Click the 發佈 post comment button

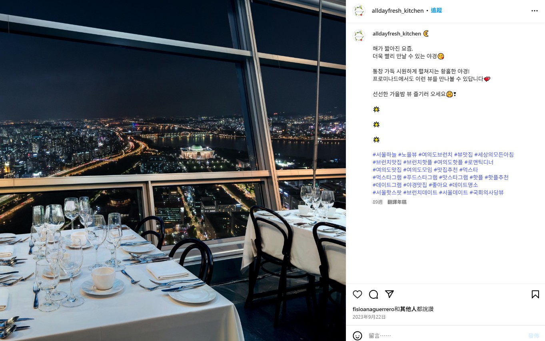click(534, 336)
